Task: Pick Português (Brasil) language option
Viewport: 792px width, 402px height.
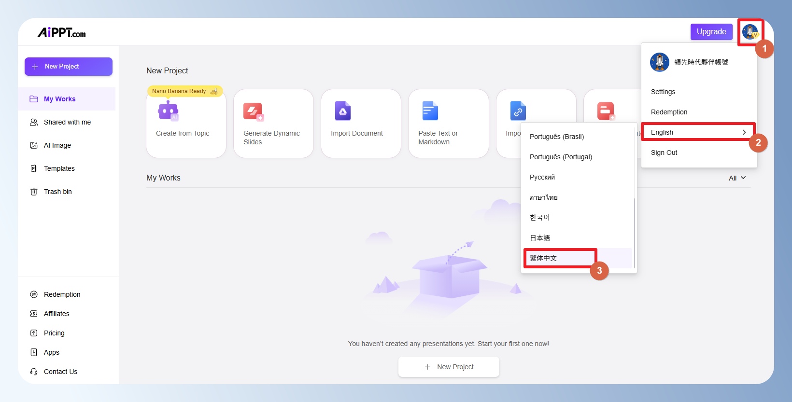Action: pyautogui.click(x=557, y=137)
